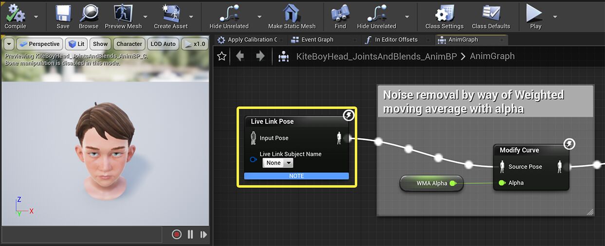Viewport: 605px width, 246px height.
Task: Open the Live Link Subject Name dropdown
Action: [278, 163]
